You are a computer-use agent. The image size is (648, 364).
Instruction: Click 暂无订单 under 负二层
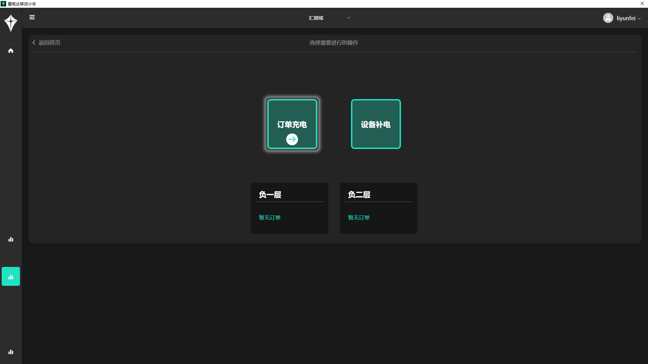(359, 217)
